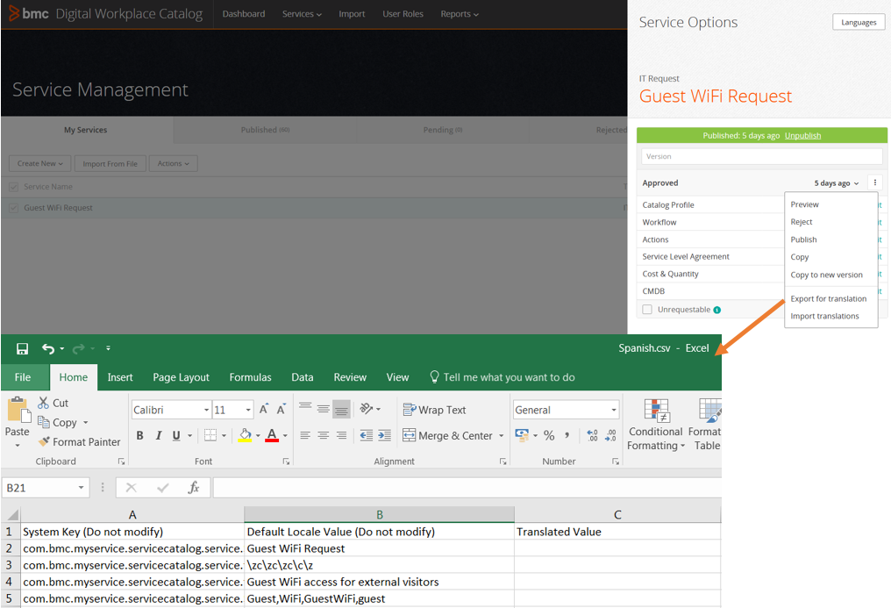Viewport: 891px width, 608px height.
Task: Increase decimal places
Action: pyautogui.click(x=592, y=436)
